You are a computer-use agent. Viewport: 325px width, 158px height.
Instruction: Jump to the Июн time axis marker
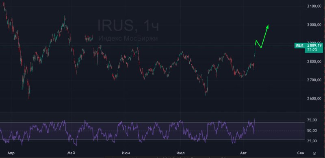click(x=126, y=153)
